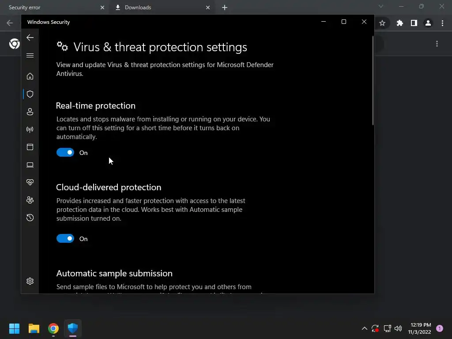Open Downloads page three-dot menu
Viewport: 452px width, 339px height.
coord(437,44)
